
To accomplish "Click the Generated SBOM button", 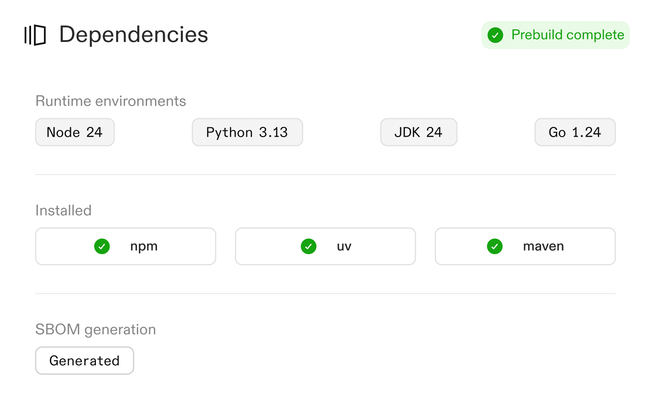I will [x=85, y=361].
